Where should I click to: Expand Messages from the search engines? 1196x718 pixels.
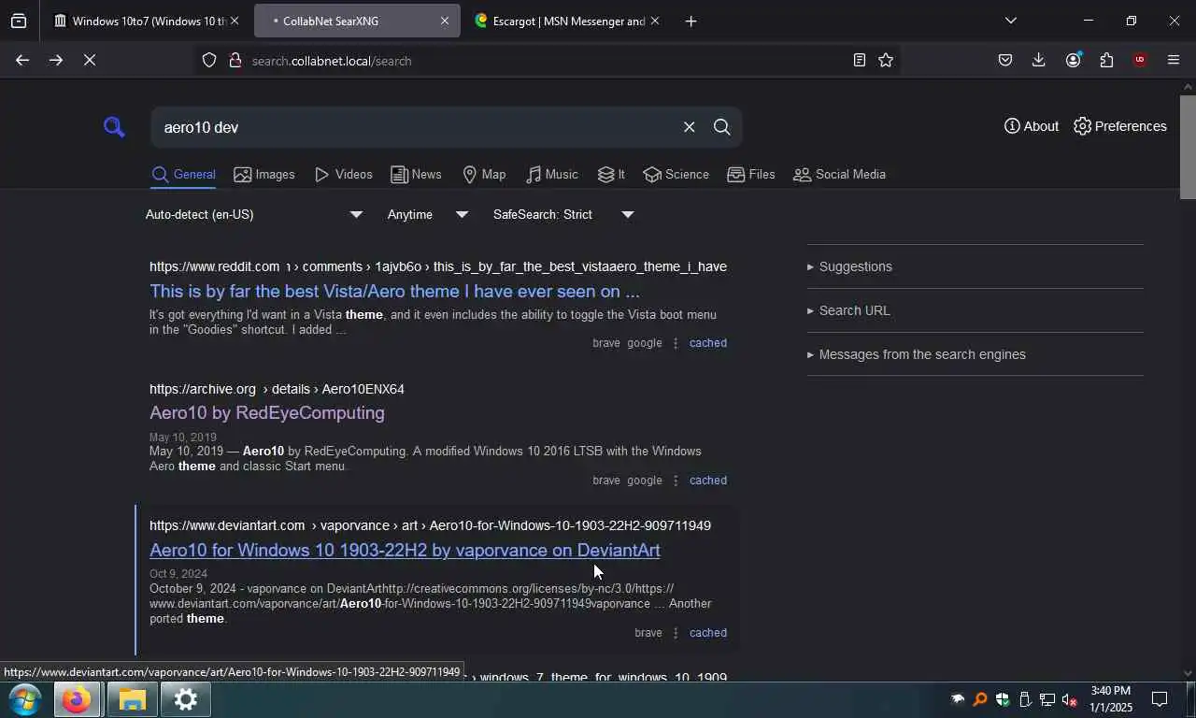coord(917,354)
